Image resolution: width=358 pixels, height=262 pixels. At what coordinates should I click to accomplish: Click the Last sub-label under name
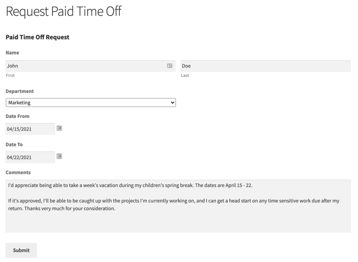pyautogui.click(x=185, y=75)
